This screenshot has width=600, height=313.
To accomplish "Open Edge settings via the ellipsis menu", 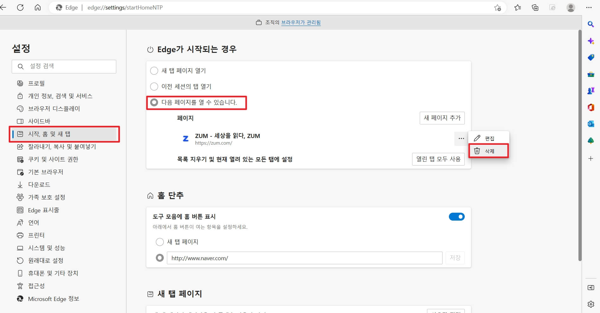I will [x=588, y=8].
